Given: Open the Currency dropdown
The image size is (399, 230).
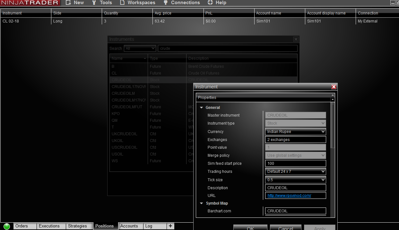Looking at the screenshot, I should point(296,132).
